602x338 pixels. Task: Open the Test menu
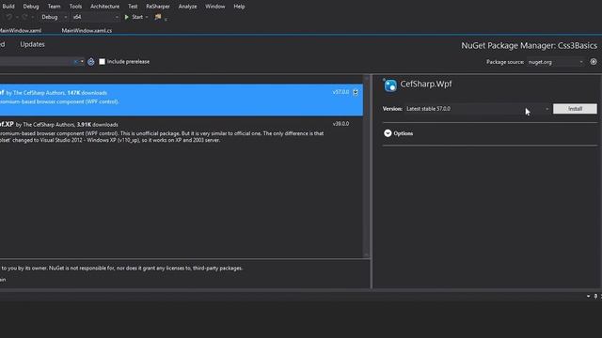click(133, 7)
